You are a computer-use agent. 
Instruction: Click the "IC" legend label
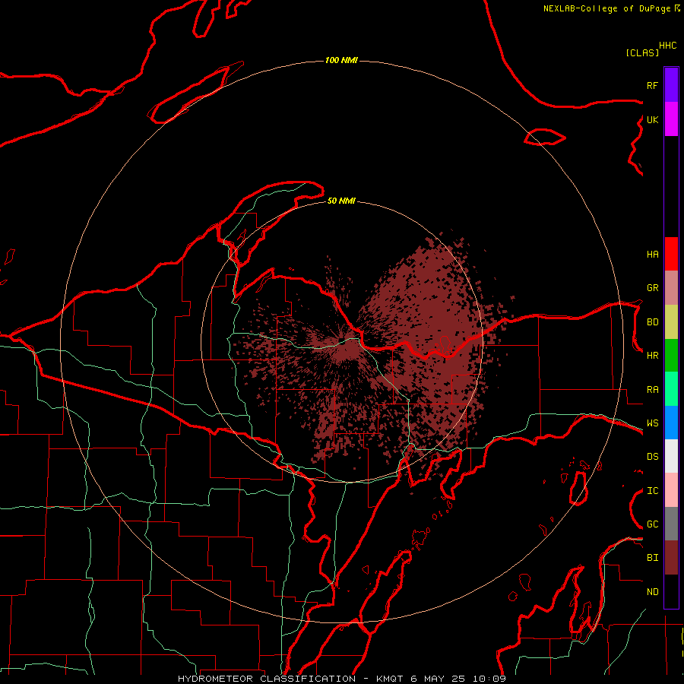click(652, 490)
